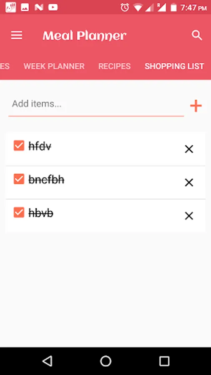This screenshot has height=375, width=211.
Task: Focus the Add items text field
Action: (x=96, y=104)
